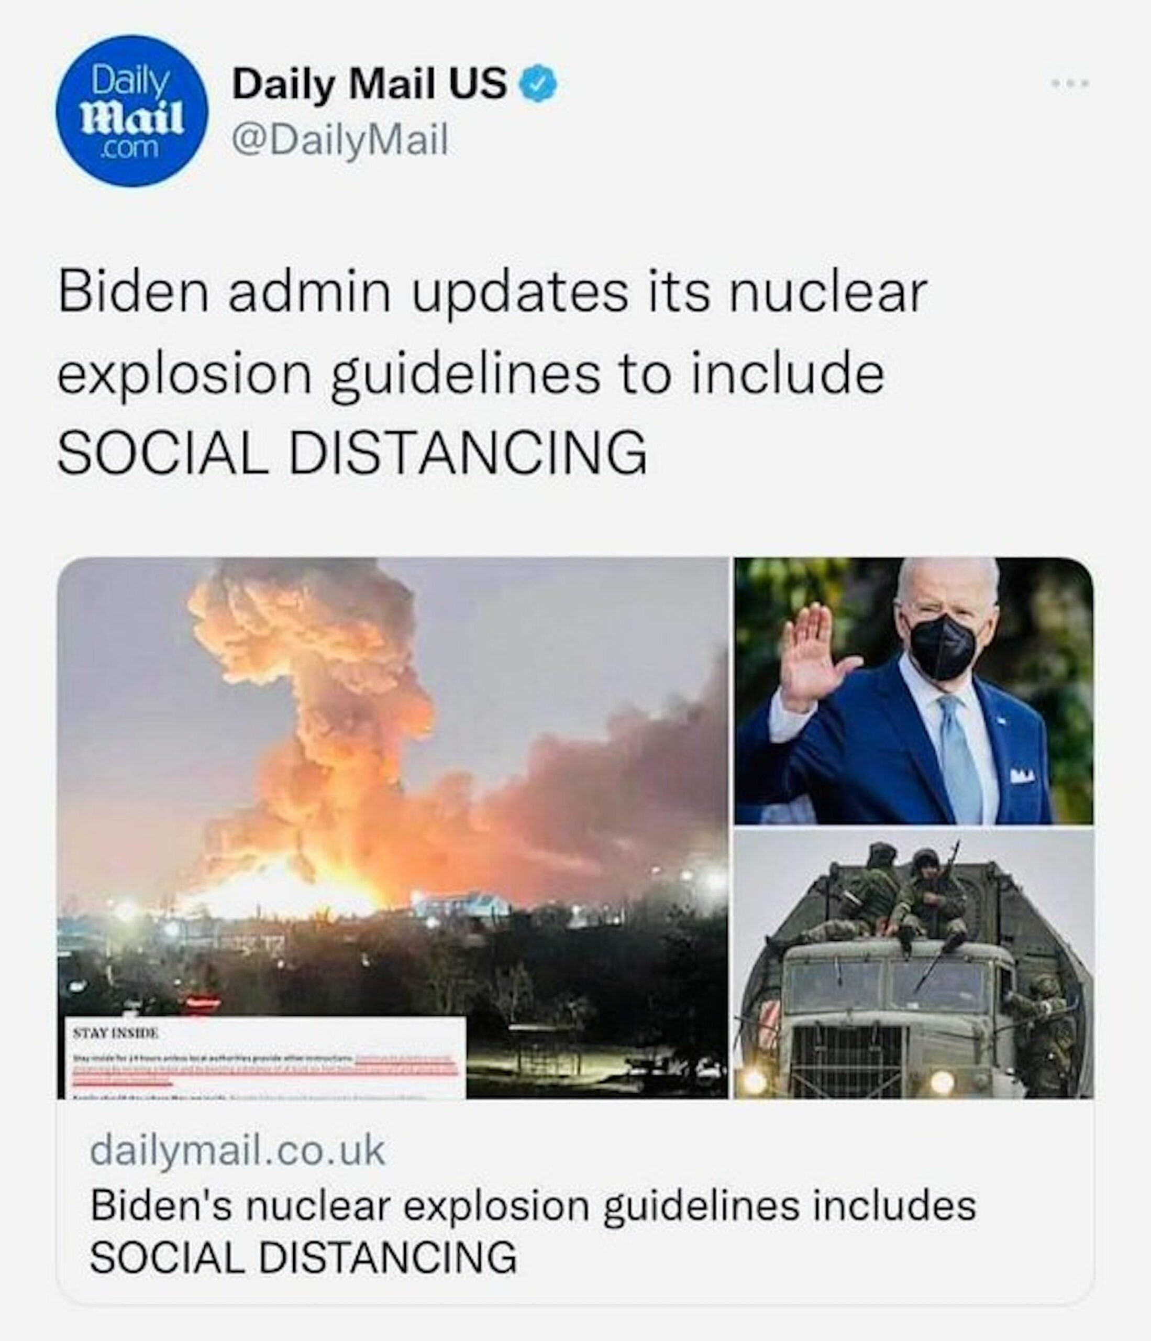
Task: Open the large explosion photo
Action: point(393,828)
